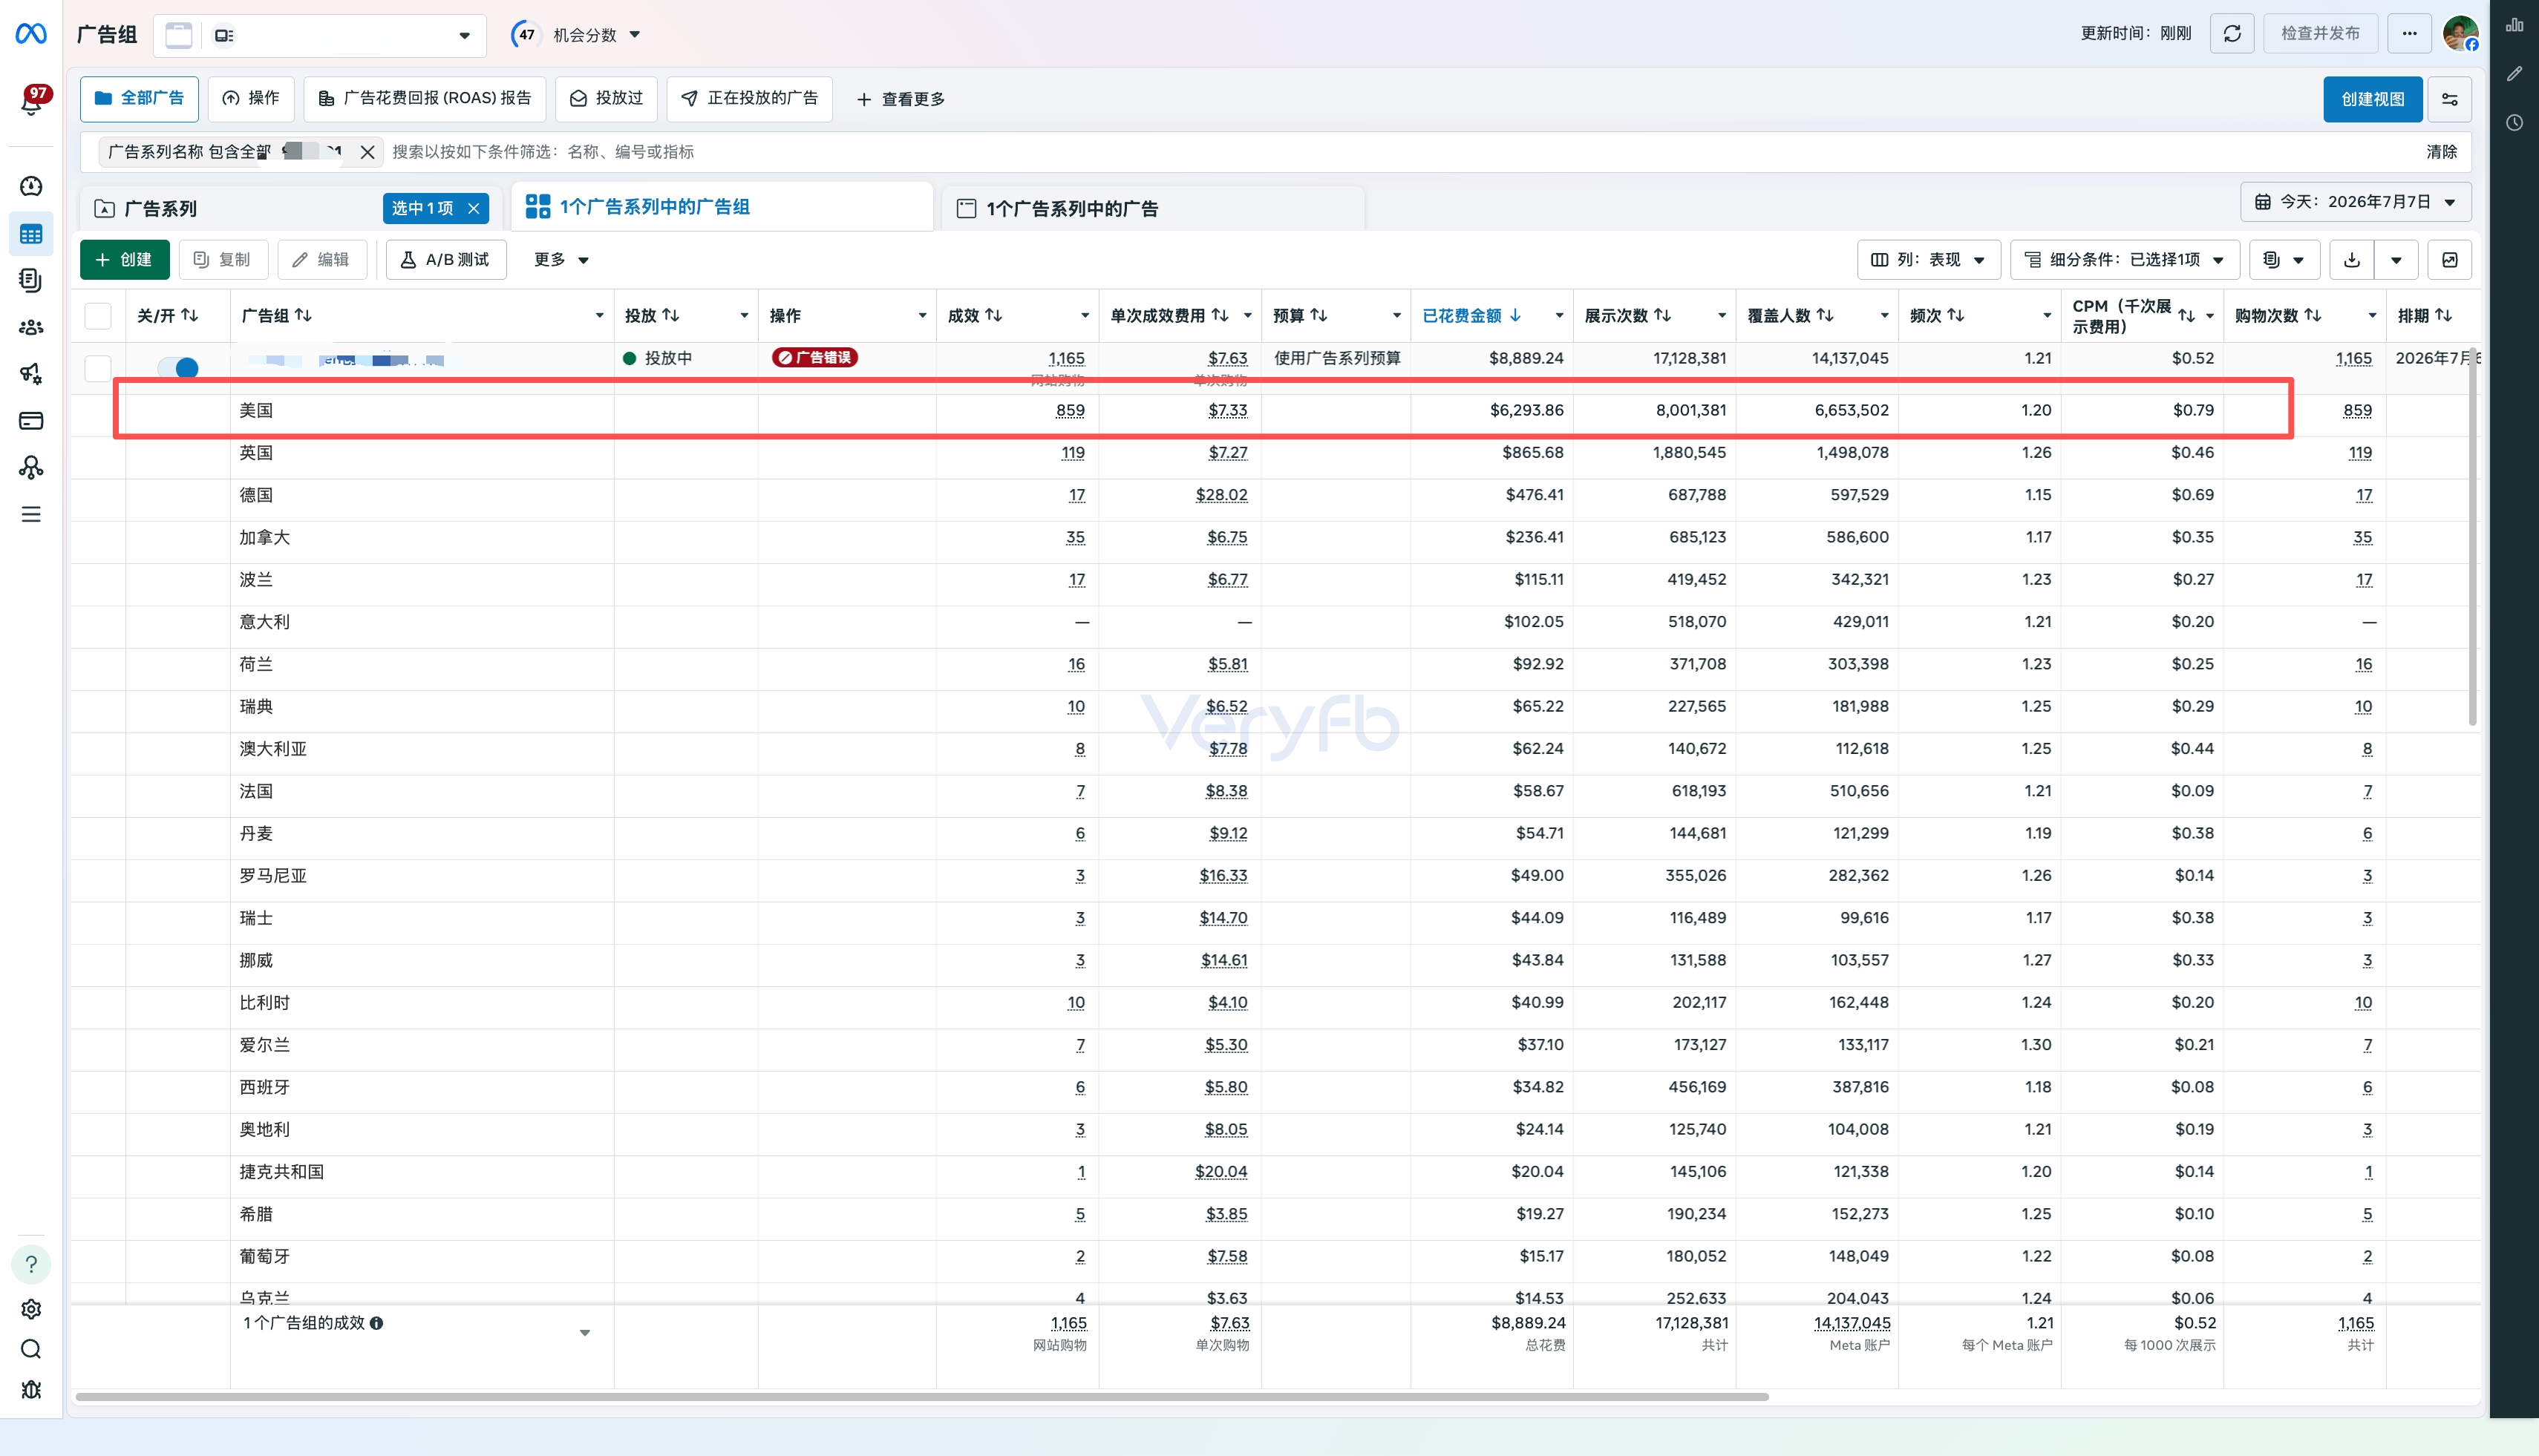
Task: Open advertising settings megaphone icon in sidebar
Action: point(31,373)
